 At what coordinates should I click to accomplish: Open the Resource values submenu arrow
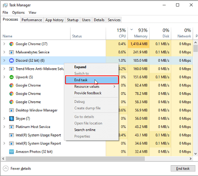tap(114, 86)
